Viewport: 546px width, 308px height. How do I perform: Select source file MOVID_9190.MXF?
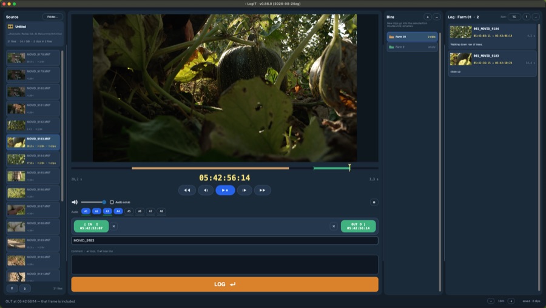pyautogui.click(x=33, y=260)
